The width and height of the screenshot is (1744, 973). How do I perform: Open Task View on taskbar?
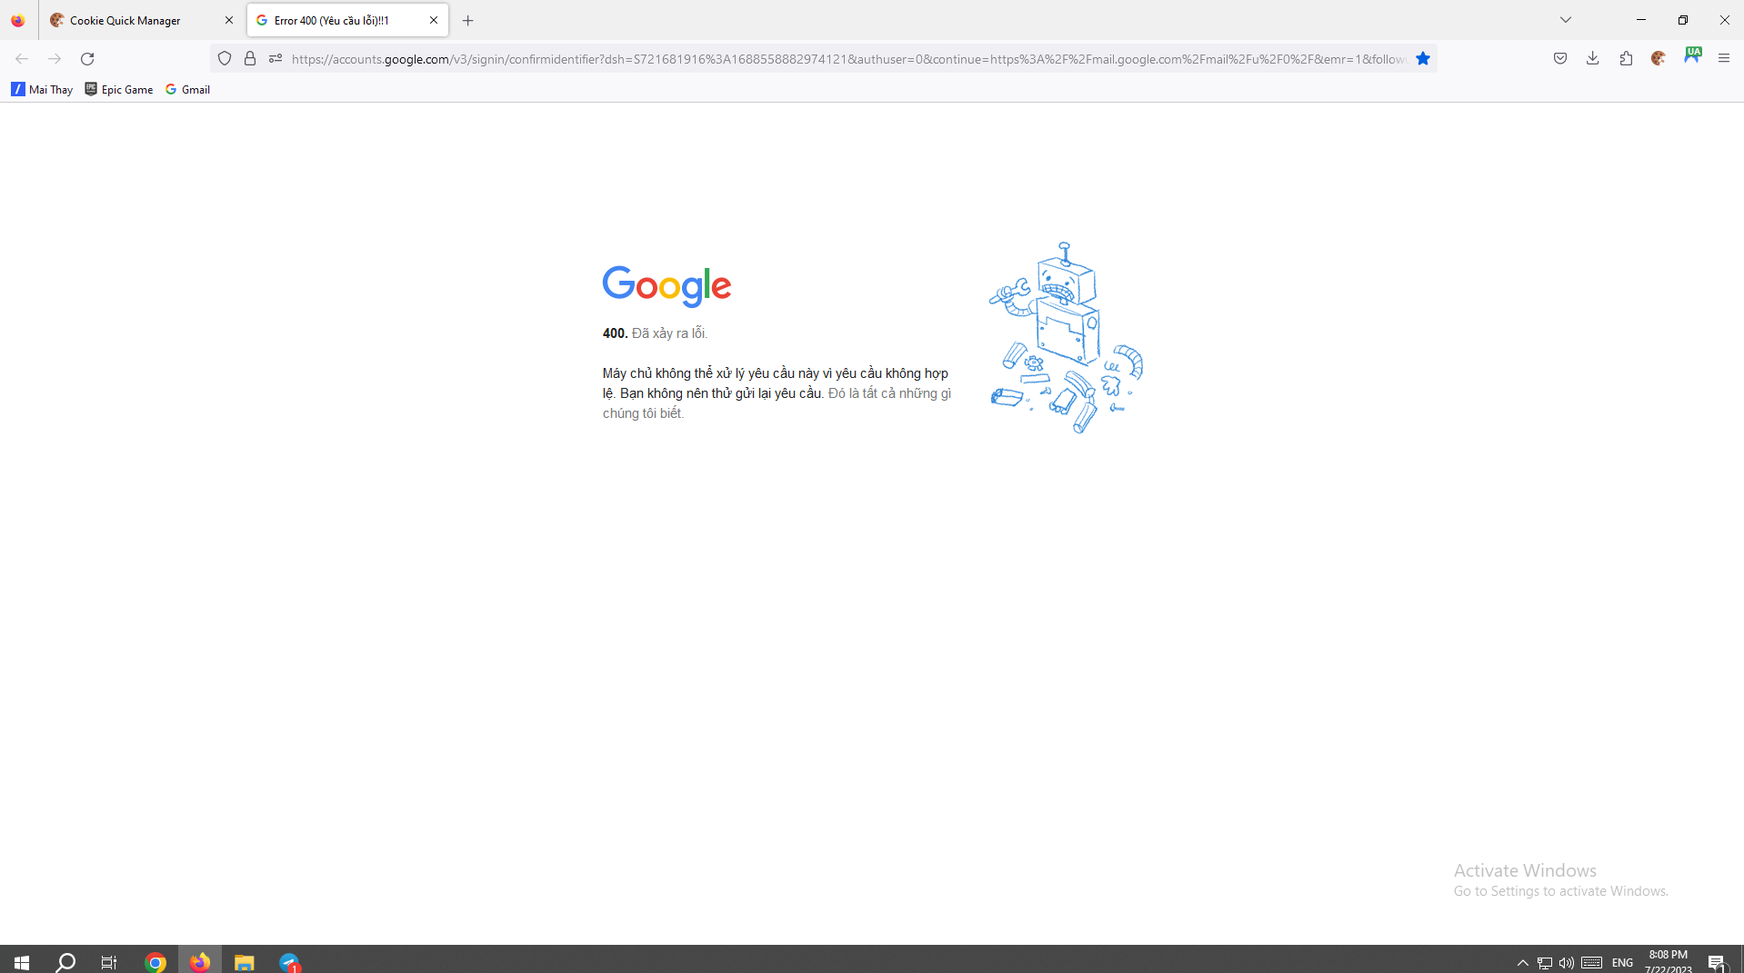click(x=109, y=962)
